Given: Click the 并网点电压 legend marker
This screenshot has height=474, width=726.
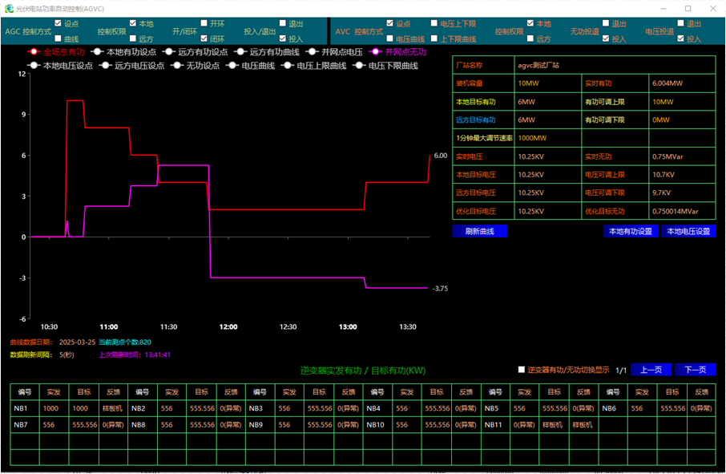Looking at the screenshot, I should 311,52.
